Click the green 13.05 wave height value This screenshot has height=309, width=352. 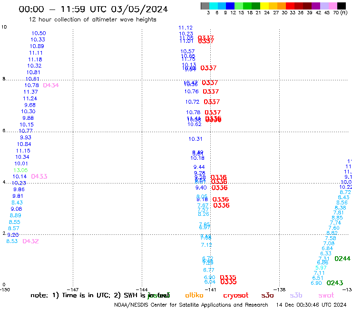pyautogui.click(x=20, y=170)
